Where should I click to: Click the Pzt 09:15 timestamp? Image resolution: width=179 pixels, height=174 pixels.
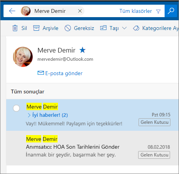(x=161, y=115)
